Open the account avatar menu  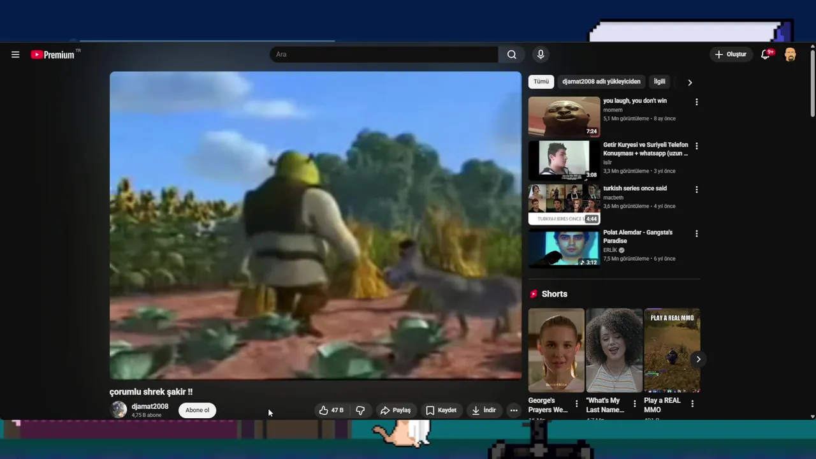[790, 55]
